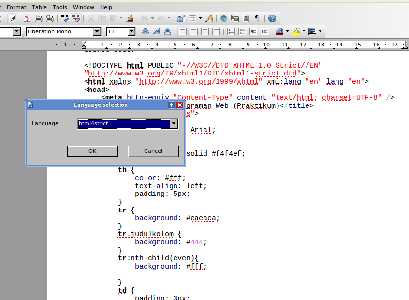Center paragraph horizontally
The image size is (409, 300).
[x=194, y=31]
